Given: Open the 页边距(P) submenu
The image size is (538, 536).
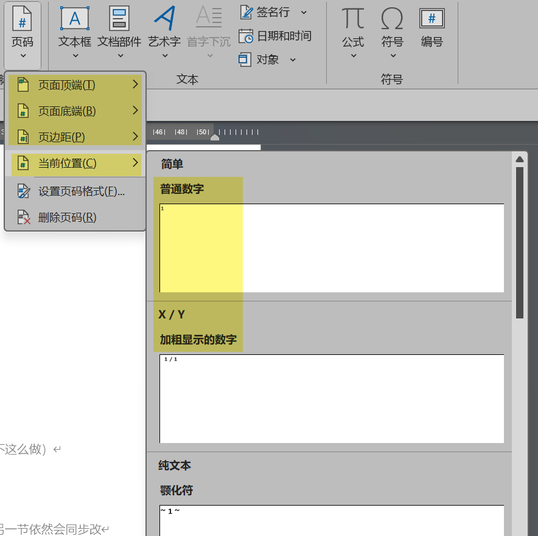Looking at the screenshot, I should click(x=75, y=137).
